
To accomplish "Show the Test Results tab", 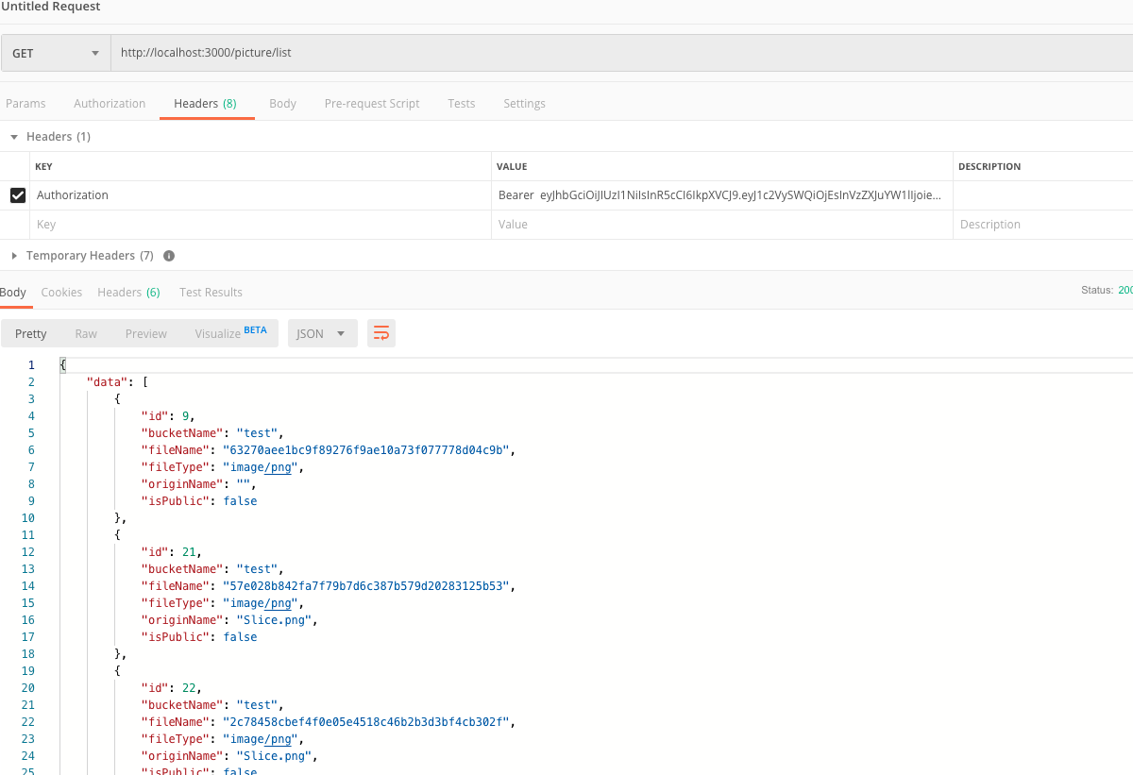I will (210, 292).
